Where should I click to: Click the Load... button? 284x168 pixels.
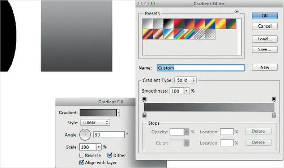tap(265, 39)
